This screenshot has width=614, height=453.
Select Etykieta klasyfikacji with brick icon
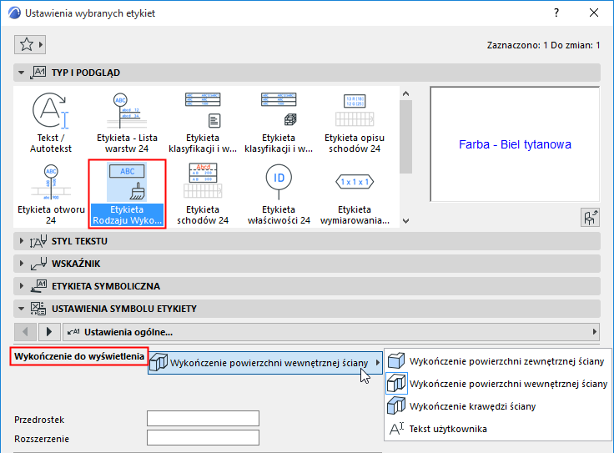coord(279,123)
